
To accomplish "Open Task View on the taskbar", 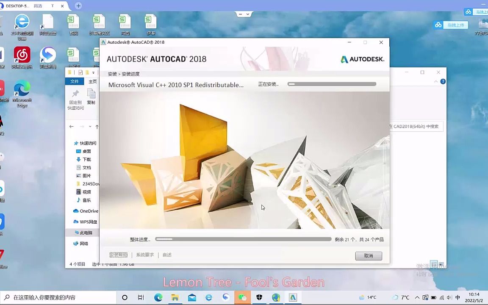I will click(141, 297).
